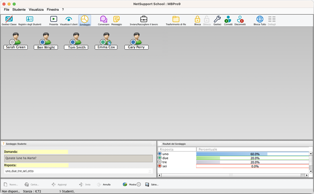The height and width of the screenshot is (194, 314).
Task: Click Invia survey button
Action: pyautogui.click(x=85, y=185)
